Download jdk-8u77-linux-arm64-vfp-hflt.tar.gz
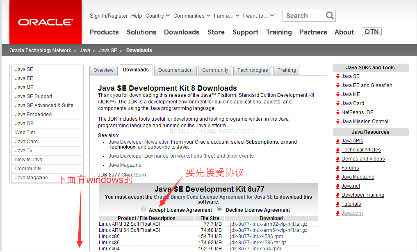417x252 pixels. click(x=269, y=230)
